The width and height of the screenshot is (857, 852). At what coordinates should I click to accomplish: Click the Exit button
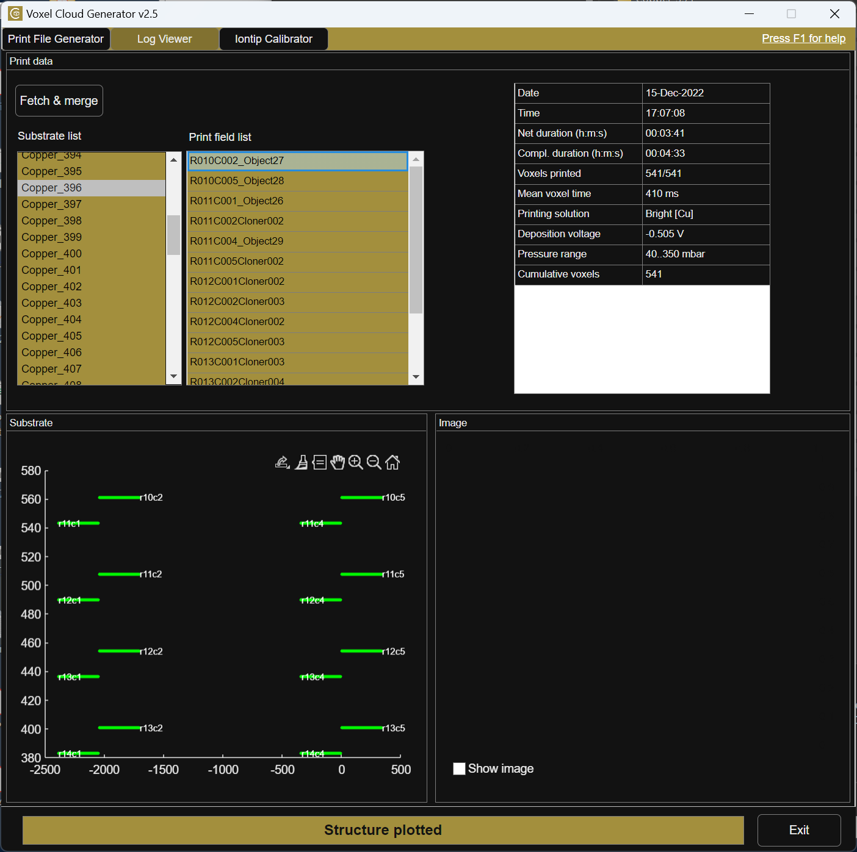(799, 830)
